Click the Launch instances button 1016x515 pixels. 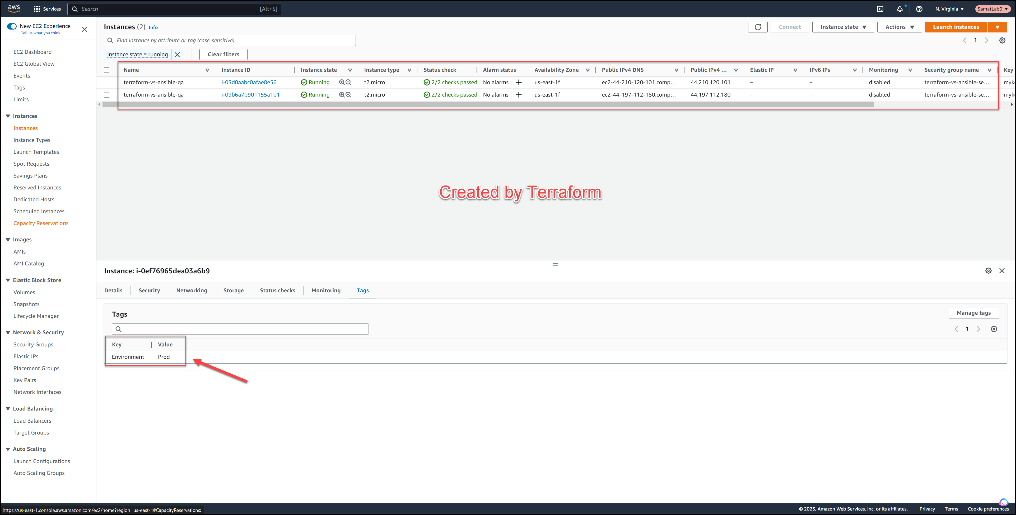click(x=955, y=27)
